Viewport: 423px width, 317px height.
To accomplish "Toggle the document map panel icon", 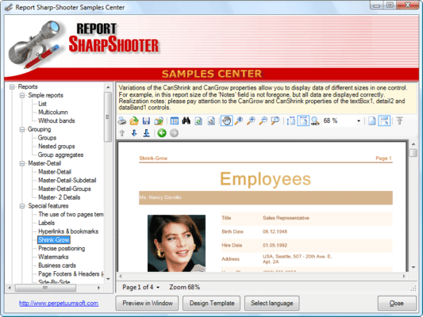I will (x=175, y=121).
